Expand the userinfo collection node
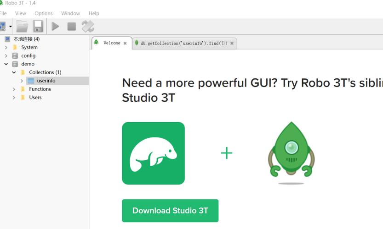The width and height of the screenshot is (383, 229). point(22,81)
